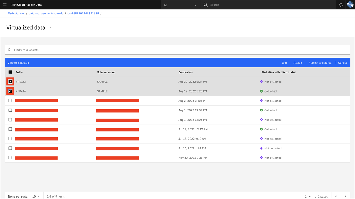Open the navigation hamburger menu
355x199 pixels.
coord(5,4)
